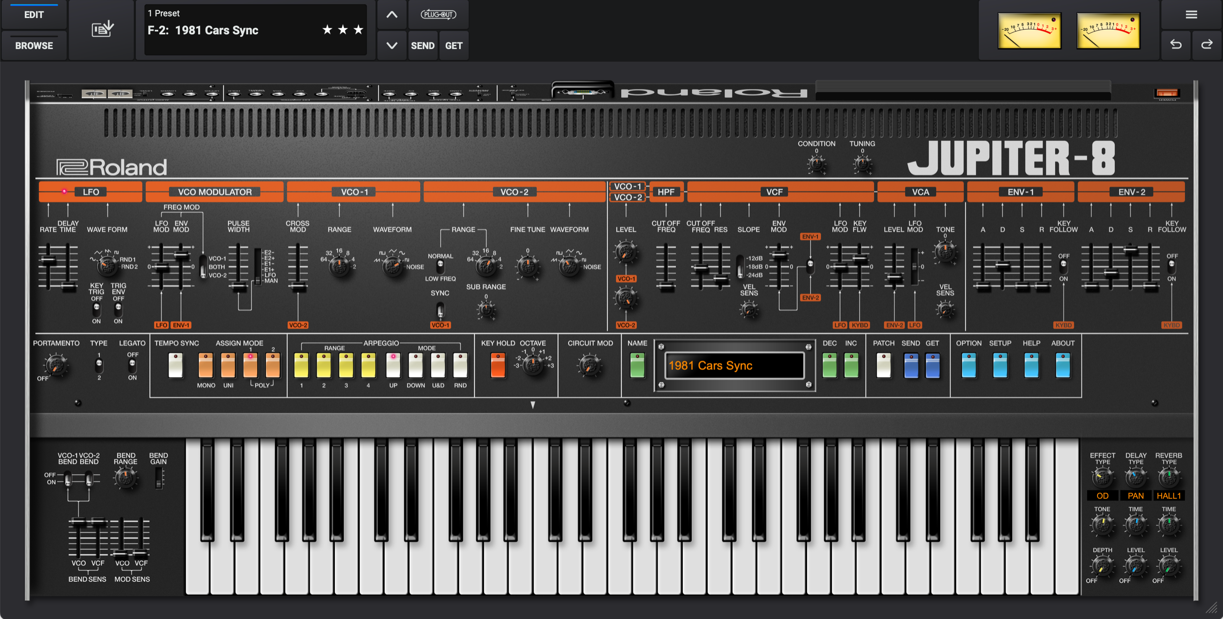The height and width of the screenshot is (619, 1223).
Task: Switch to the BROWSE tab
Action: [x=34, y=46]
